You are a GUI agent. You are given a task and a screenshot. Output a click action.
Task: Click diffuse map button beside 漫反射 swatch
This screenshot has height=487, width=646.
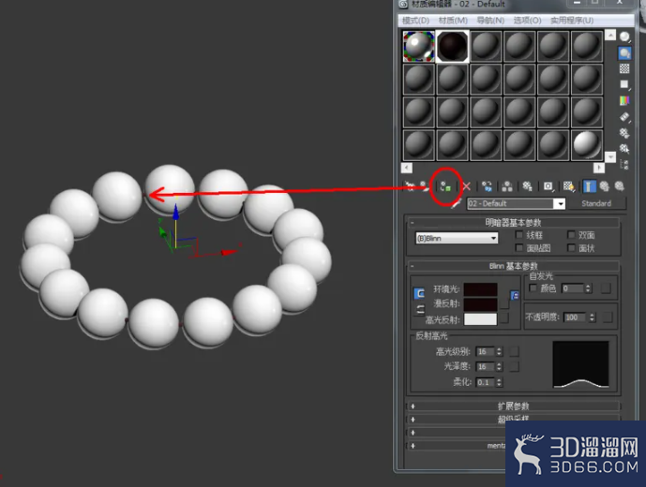tap(504, 303)
